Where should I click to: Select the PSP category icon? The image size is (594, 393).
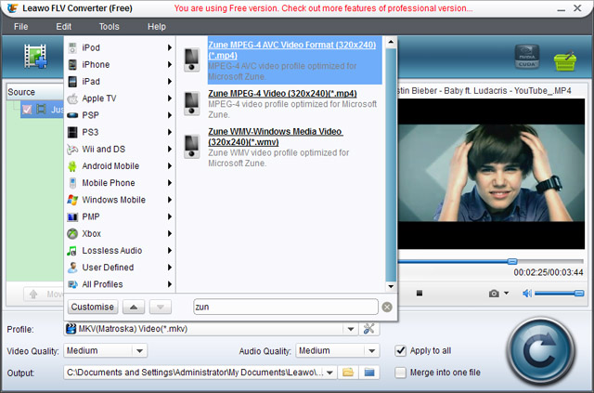click(x=72, y=115)
